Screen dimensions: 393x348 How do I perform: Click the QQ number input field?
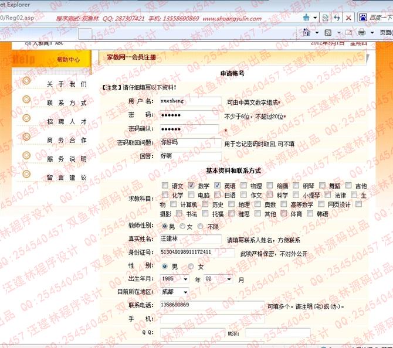point(192,333)
